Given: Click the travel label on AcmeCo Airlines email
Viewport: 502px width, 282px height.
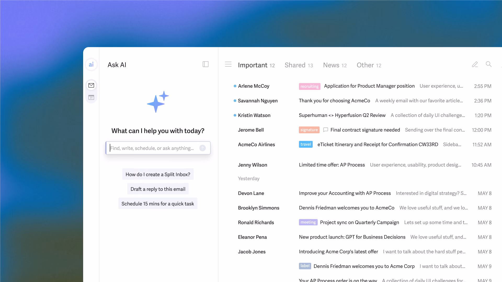Looking at the screenshot, I should pos(306,144).
